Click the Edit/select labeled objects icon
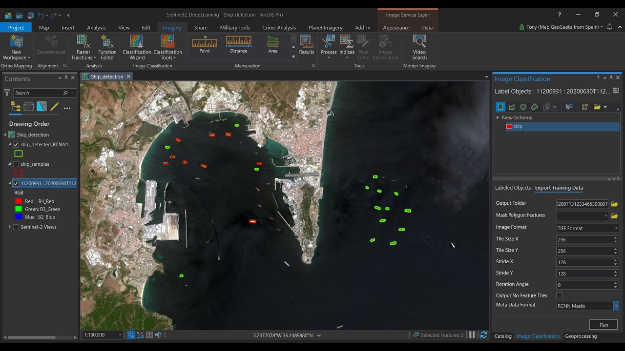Image resolution: width=625 pixels, height=351 pixels. (569, 107)
